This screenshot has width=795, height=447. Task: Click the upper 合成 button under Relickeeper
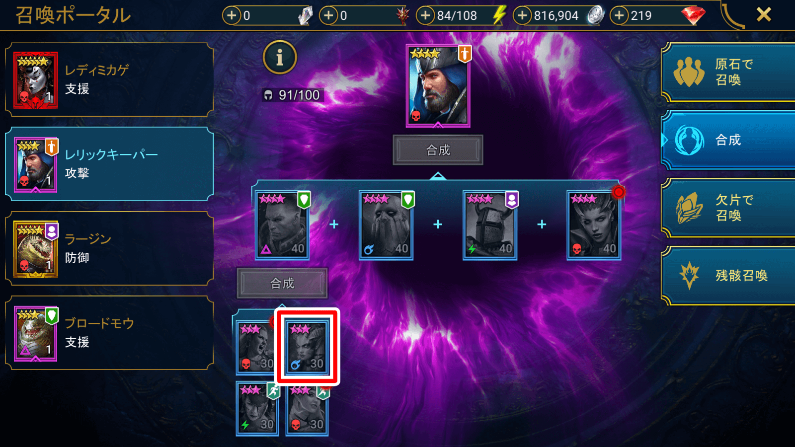[438, 150]
